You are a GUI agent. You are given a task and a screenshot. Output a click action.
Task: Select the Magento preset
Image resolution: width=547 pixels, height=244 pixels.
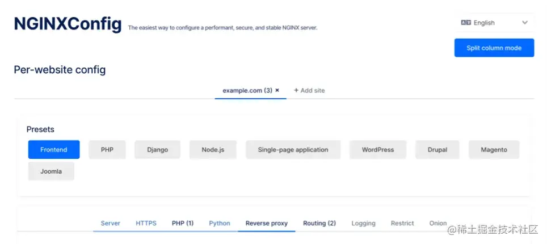pyautogui.click(x=494, y=150)
